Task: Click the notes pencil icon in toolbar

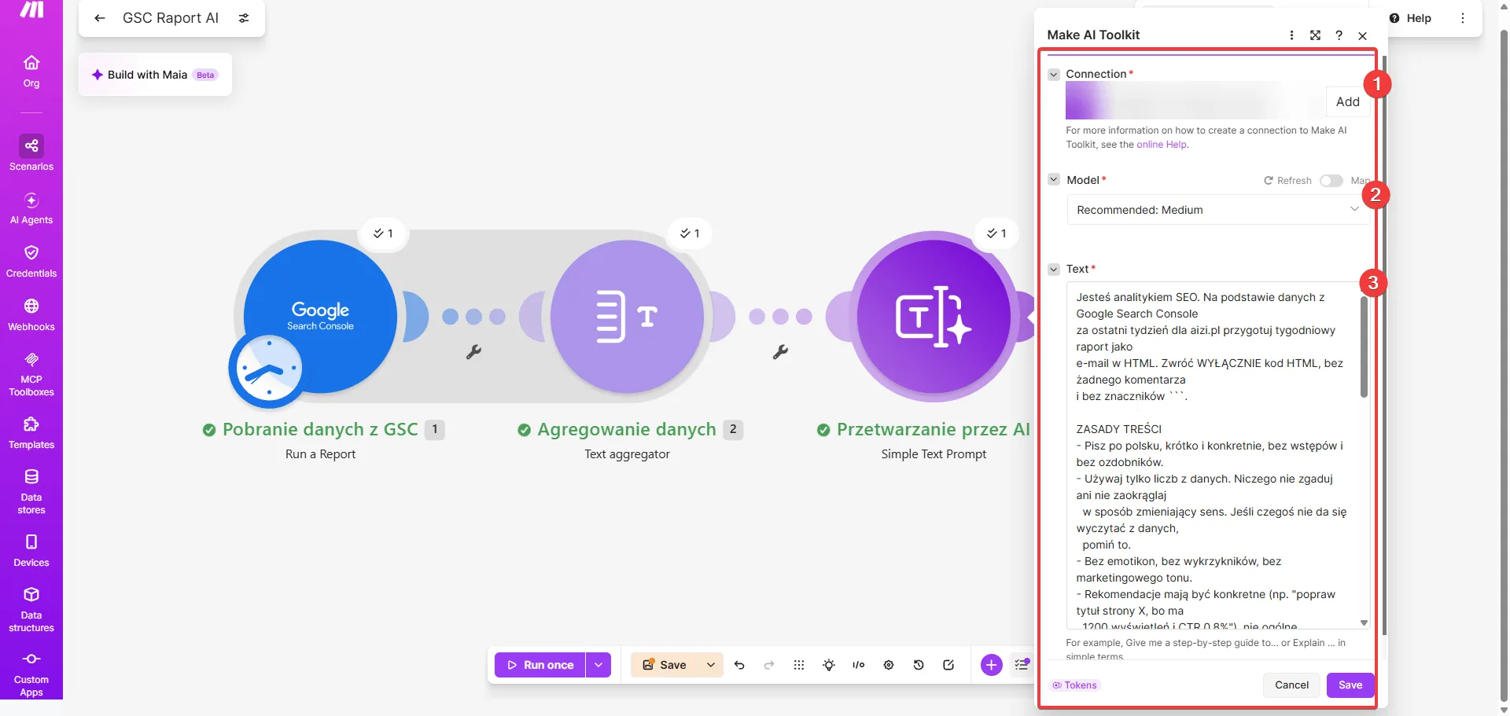Action: tap(948, 665)
